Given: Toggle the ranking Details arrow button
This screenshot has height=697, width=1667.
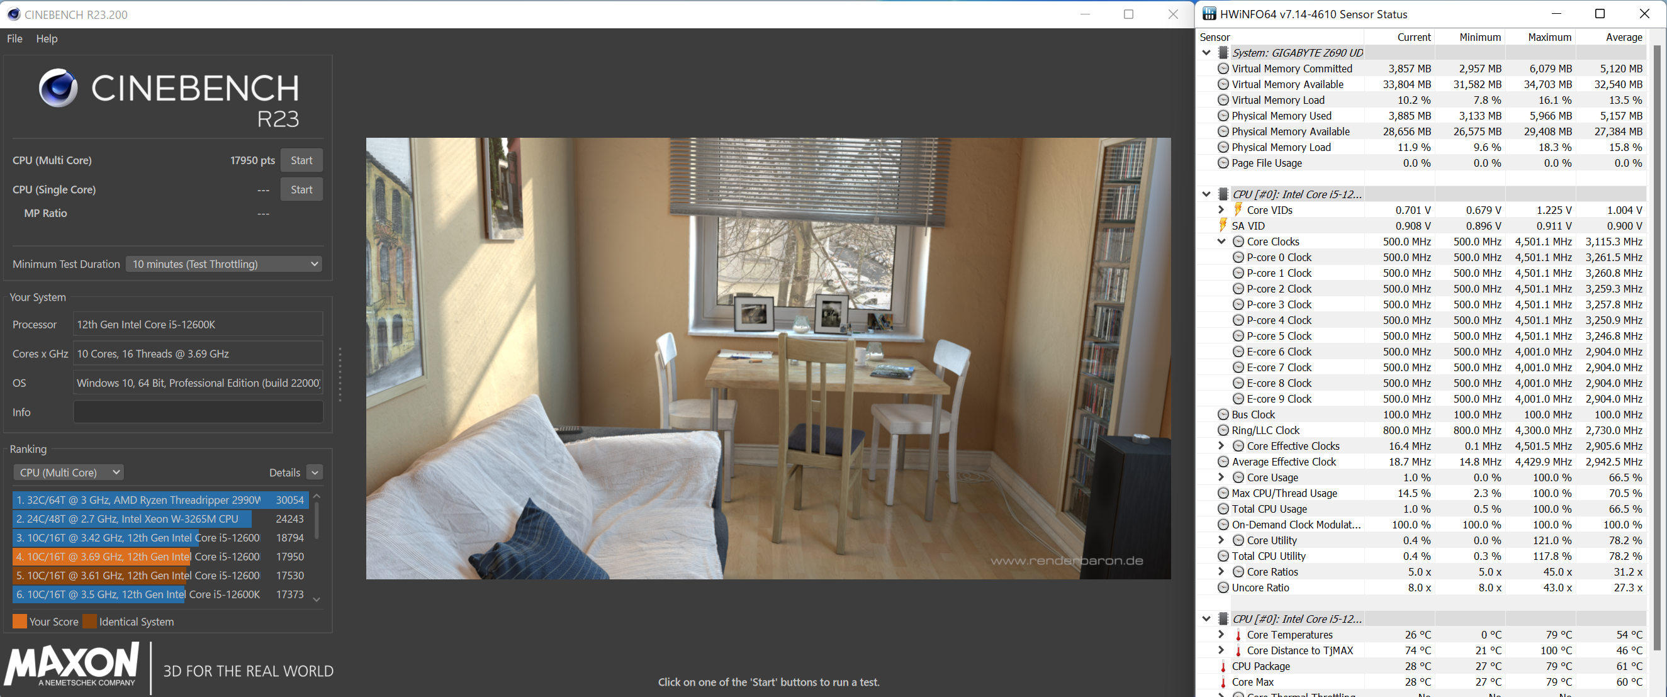Looking at the screenshot, I should point(315,472).
